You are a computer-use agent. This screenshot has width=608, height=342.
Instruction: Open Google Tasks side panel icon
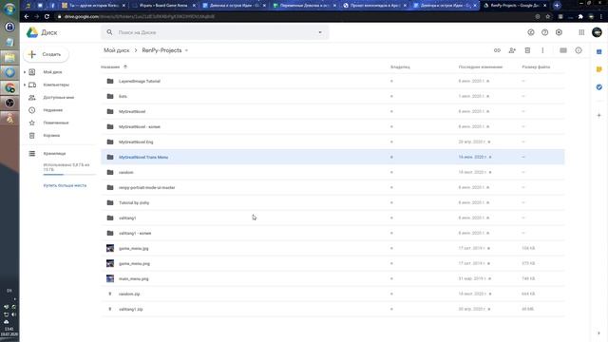(x=599, y=87)
